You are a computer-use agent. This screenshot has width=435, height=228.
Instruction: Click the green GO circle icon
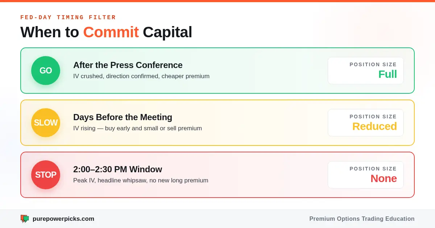(46, 71)
